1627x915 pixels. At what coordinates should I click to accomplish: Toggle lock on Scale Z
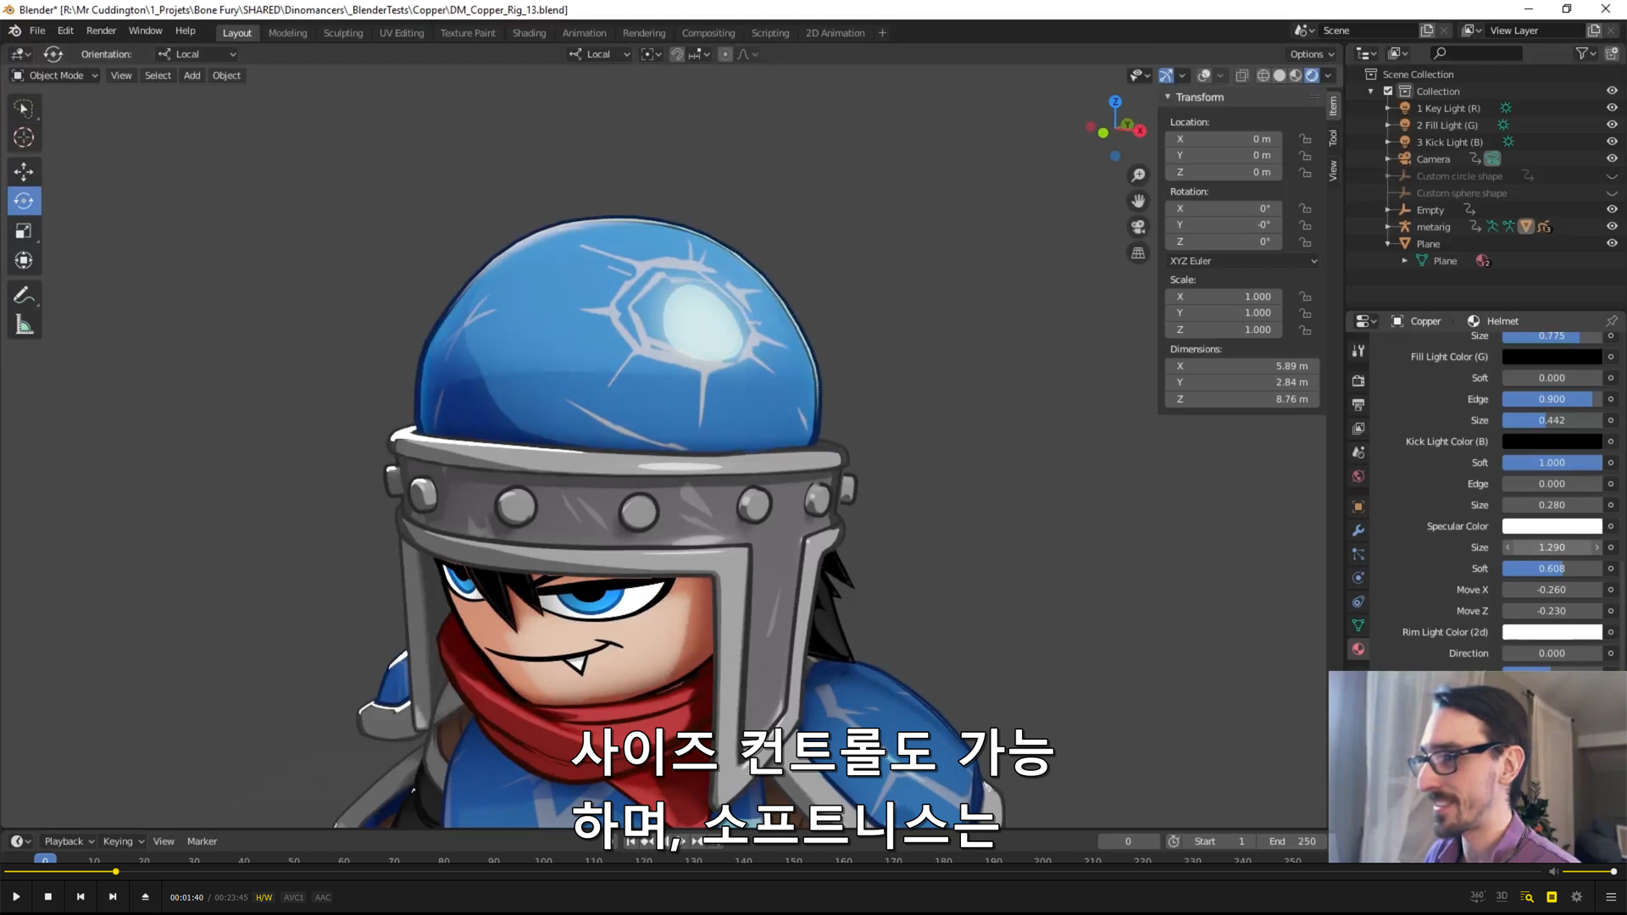[1305, 330]
